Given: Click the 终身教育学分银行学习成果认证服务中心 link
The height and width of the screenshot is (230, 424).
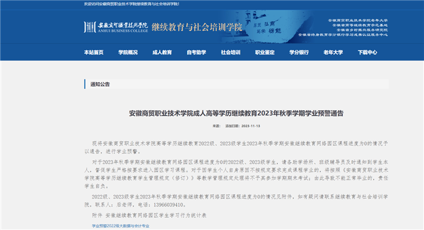Looking at the screenshot, I should coord(343,35).
